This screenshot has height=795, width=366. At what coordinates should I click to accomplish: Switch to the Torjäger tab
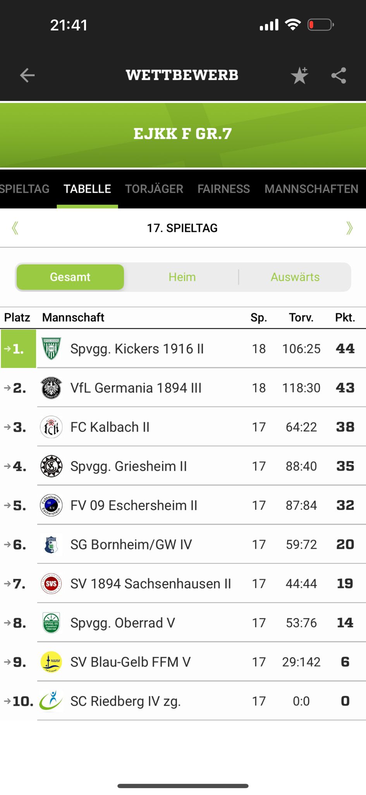(154, 189)
